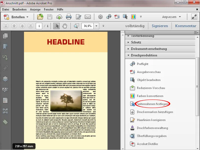Click the Preflight toolbar icon

click(x=109, y=17)
